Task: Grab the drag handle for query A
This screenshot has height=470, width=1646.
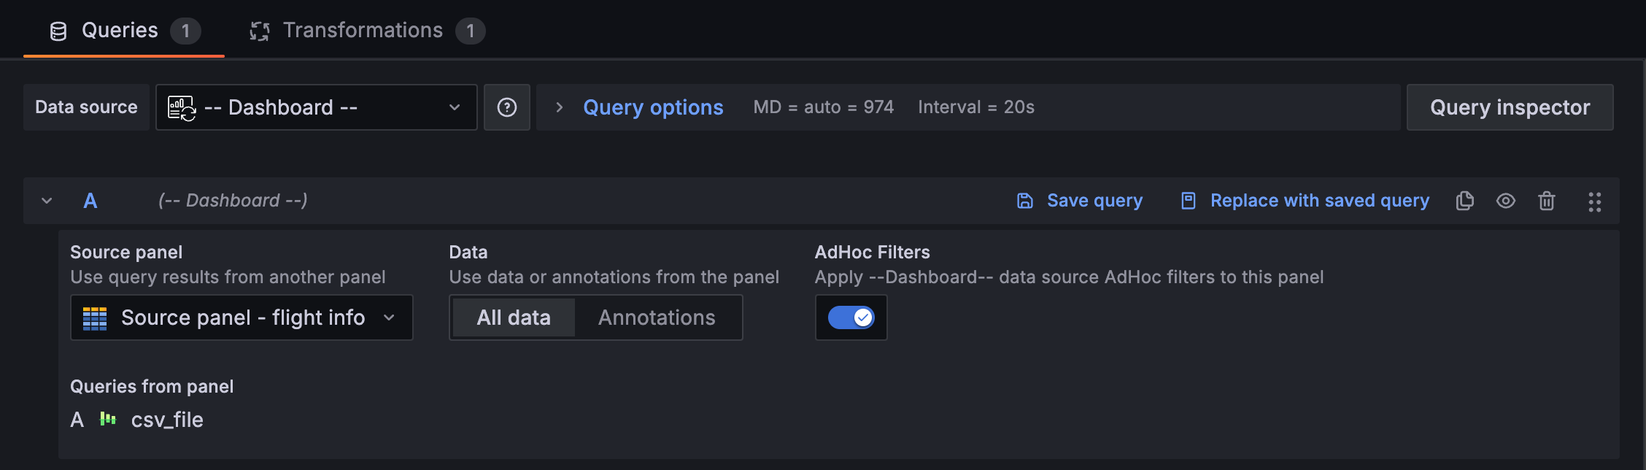Action: coord(1595,201)
